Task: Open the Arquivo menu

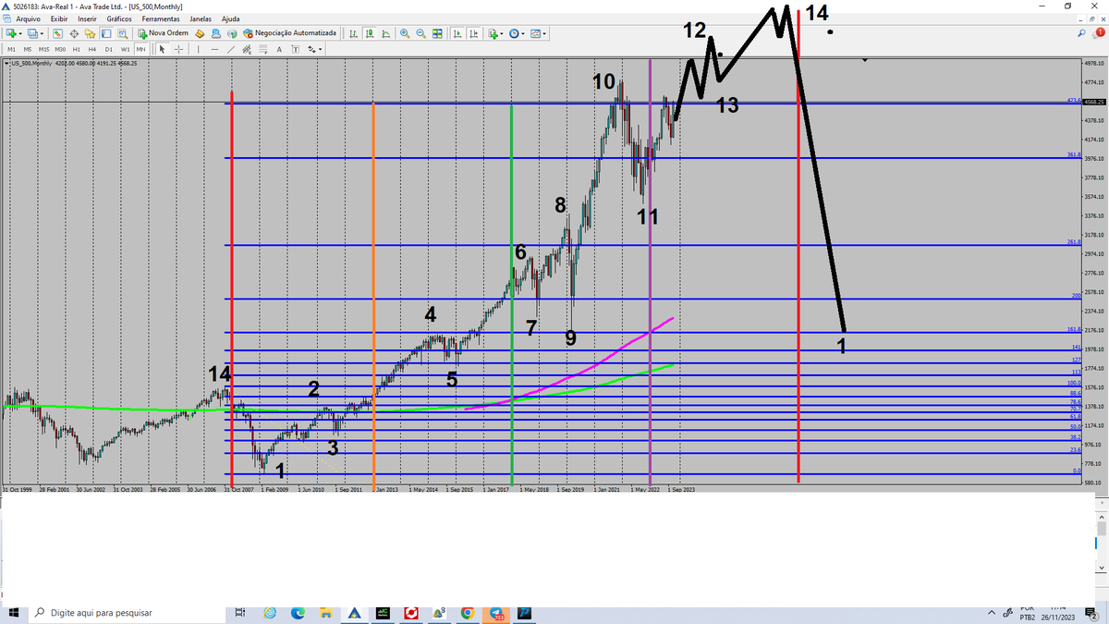Action: (27, 18)
